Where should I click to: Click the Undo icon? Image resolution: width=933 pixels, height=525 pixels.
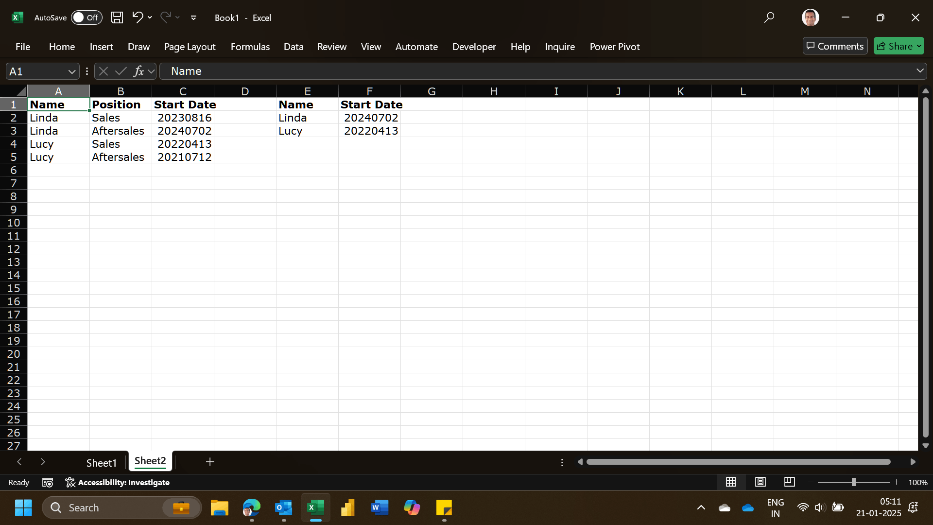tap(138, 17)
